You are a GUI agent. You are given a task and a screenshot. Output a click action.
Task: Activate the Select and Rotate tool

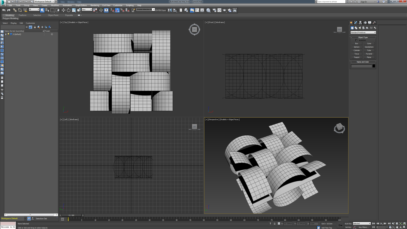point(68,10)
